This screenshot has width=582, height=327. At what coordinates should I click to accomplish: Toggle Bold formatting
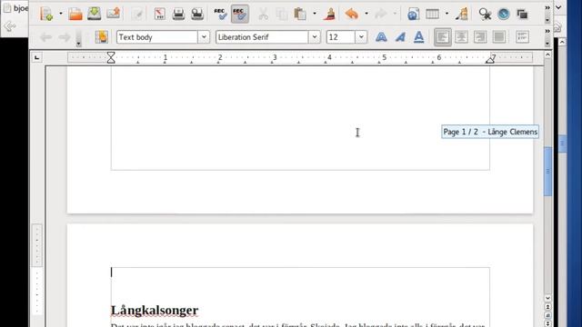[381, 37]
